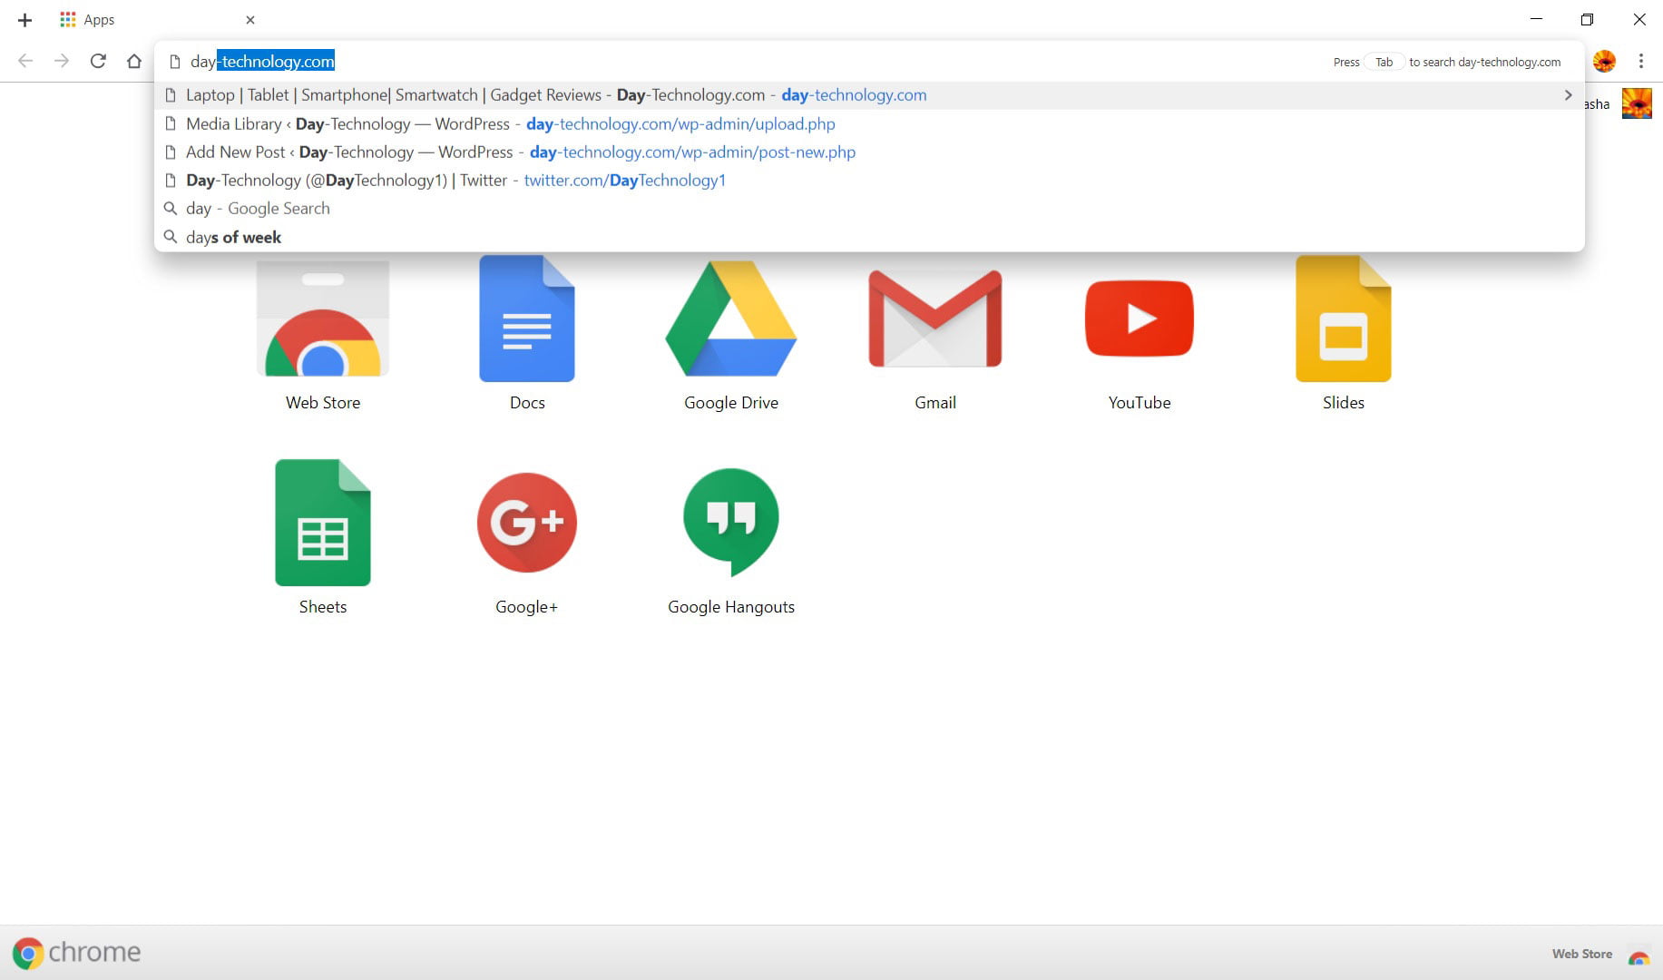Select the Apps tab
This screenshot has height=980, width=1663.
tap(154, 20)
